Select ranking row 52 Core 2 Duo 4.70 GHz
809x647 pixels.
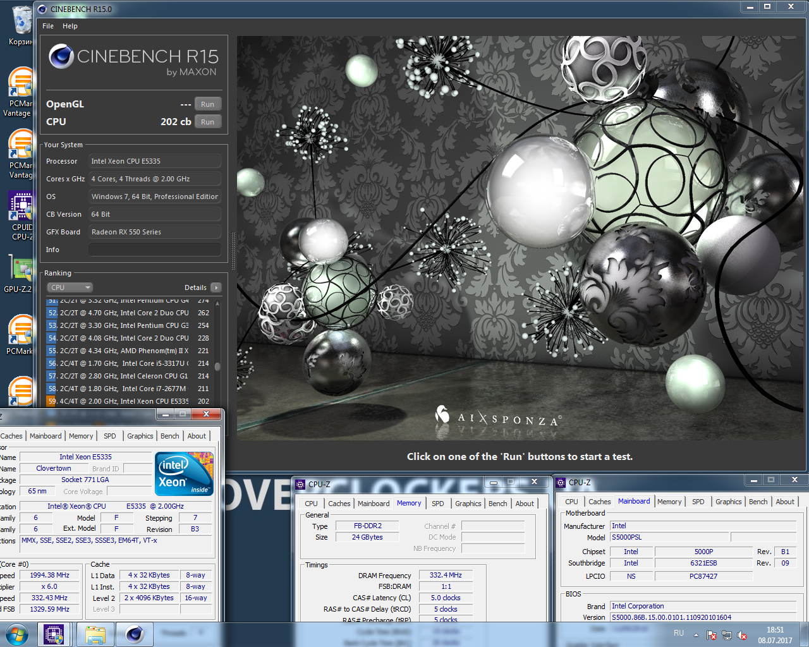coord(129,313)
